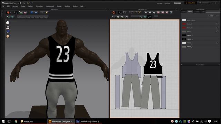Open Chrome from the taskbar

16,121
